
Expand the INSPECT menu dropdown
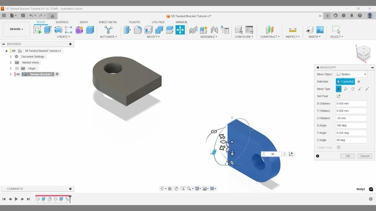pos(293,37)
